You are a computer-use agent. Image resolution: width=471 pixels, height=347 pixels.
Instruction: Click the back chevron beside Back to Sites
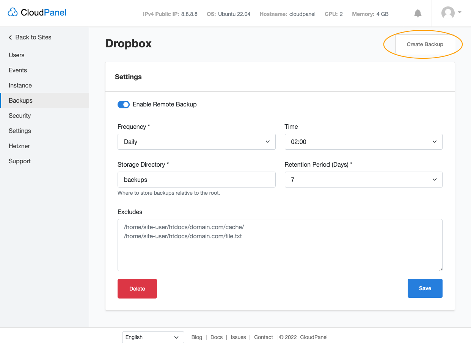pos(10,37)
